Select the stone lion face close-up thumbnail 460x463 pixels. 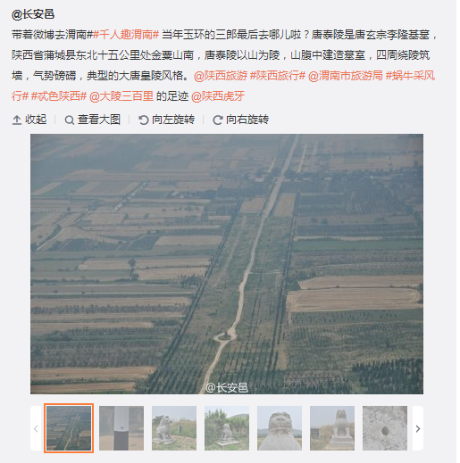tap(280, 428)
